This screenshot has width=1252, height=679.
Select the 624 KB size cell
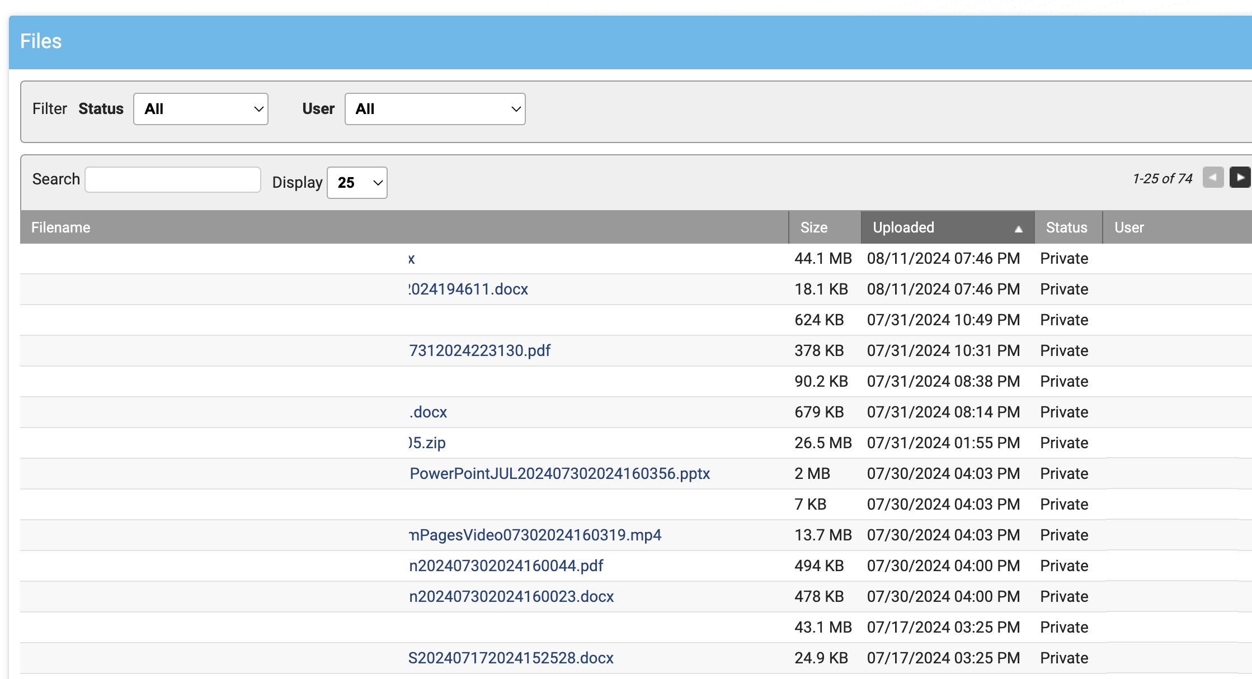819,320
